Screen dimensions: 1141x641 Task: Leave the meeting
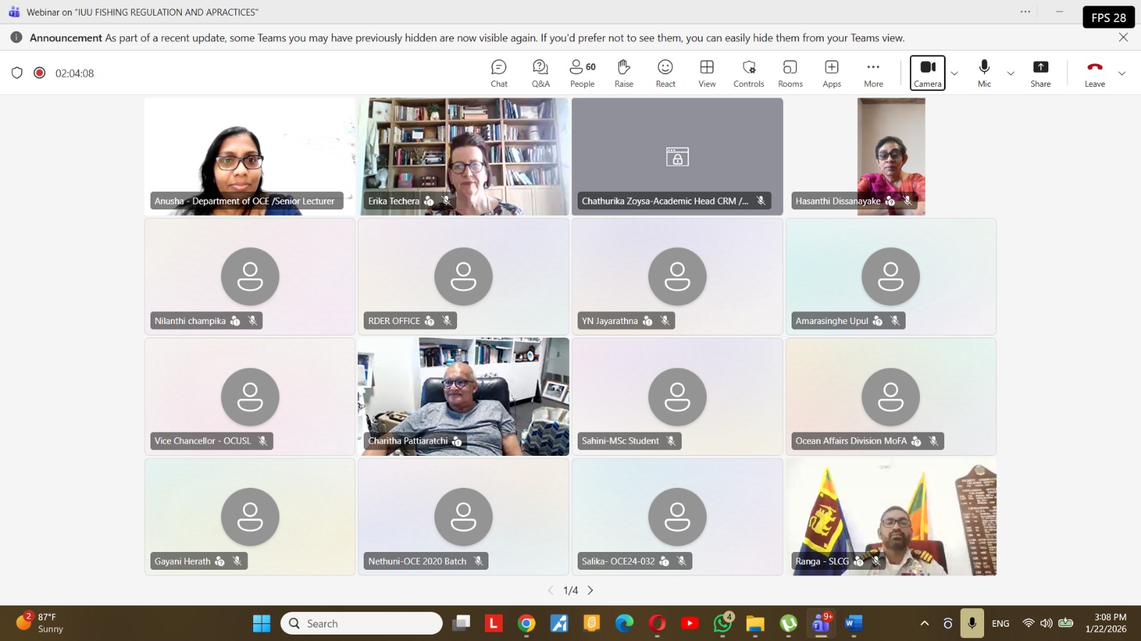1095,73
